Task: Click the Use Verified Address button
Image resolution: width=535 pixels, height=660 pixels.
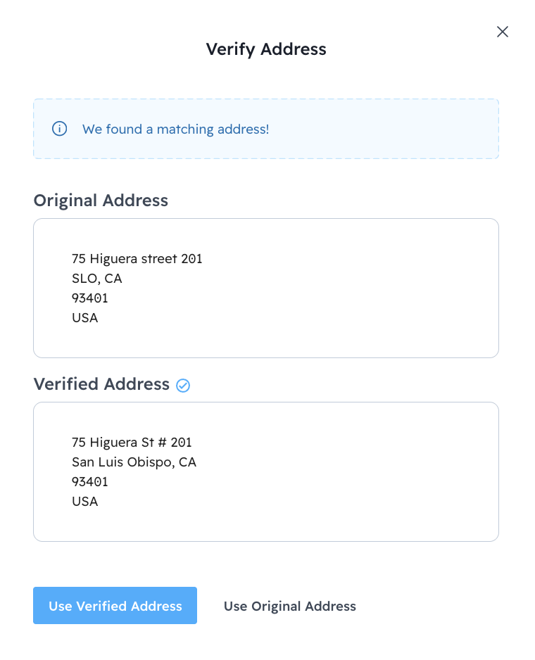Action: pyautogui.click(x=115, y=606)
